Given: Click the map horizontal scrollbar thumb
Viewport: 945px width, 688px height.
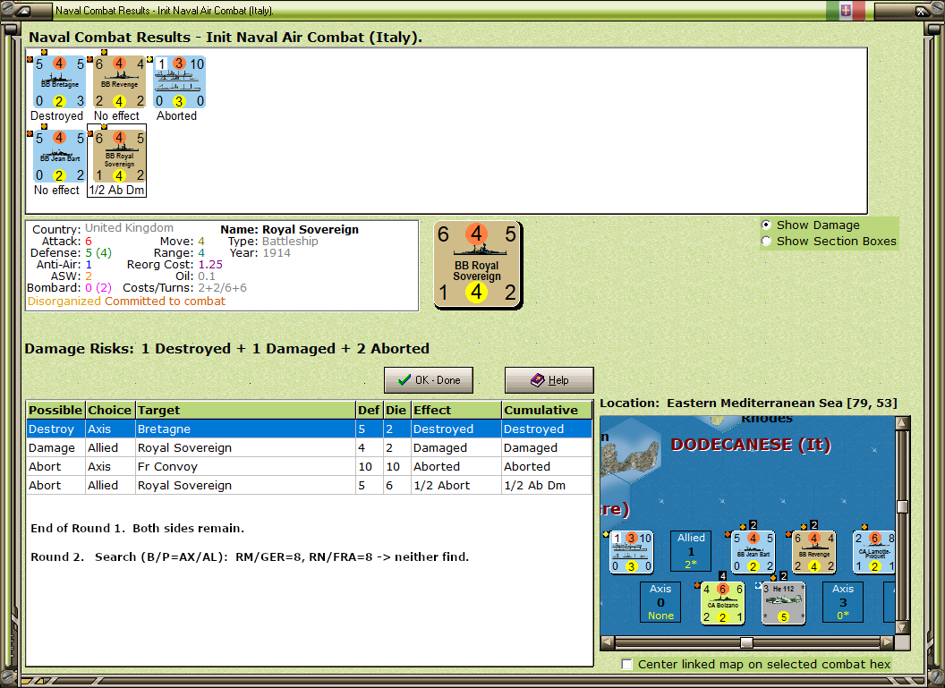Looking at the screenshot, I should (x=746, y=642).
